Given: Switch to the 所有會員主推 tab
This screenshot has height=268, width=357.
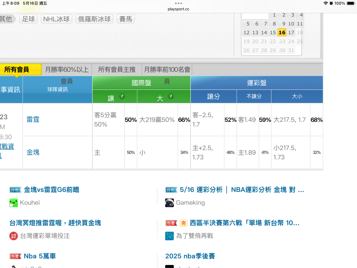Looking at the screenshot, I should pyautogui.click(x=117, y=69).
